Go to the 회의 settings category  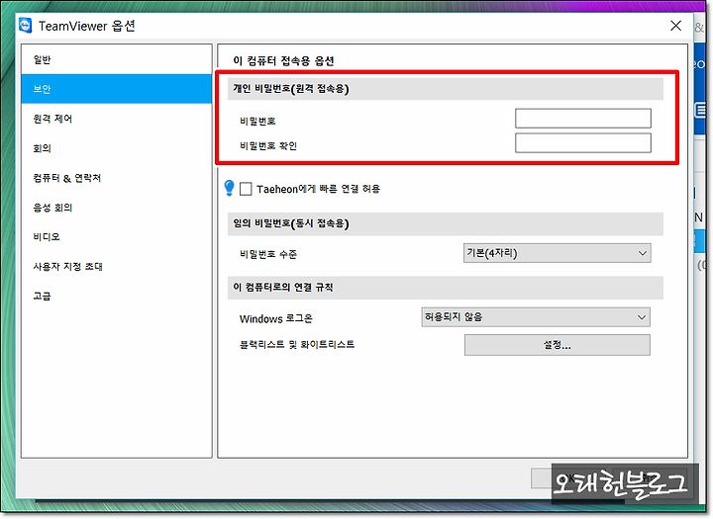pyautogui.click(x=116, y=148)
